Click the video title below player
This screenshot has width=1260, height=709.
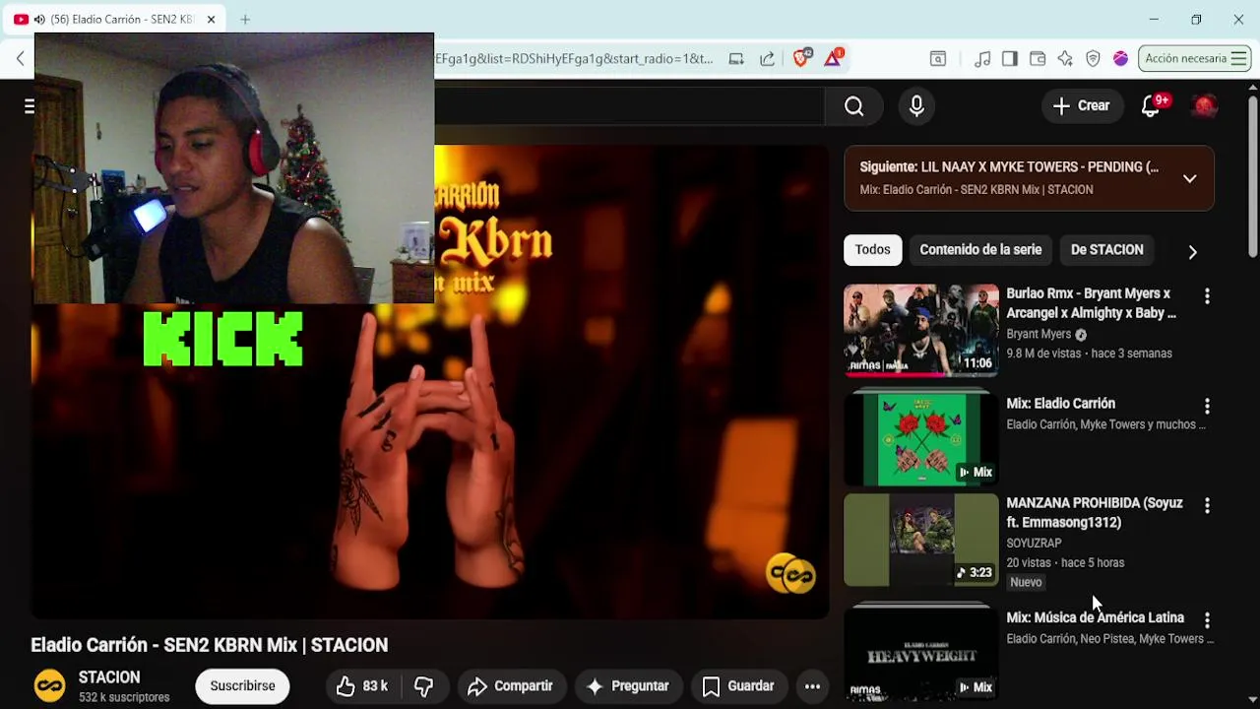click(x=210, y=645)
